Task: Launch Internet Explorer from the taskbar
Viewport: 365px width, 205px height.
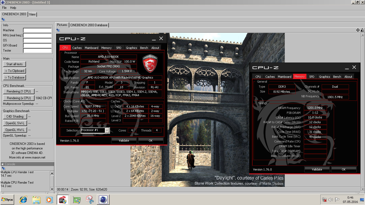Action: click(24, 200)
